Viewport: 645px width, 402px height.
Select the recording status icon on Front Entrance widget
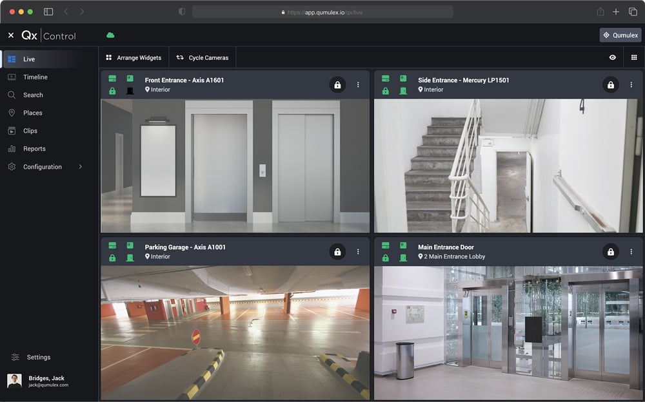pyautogui.click(x=112, y=79)
